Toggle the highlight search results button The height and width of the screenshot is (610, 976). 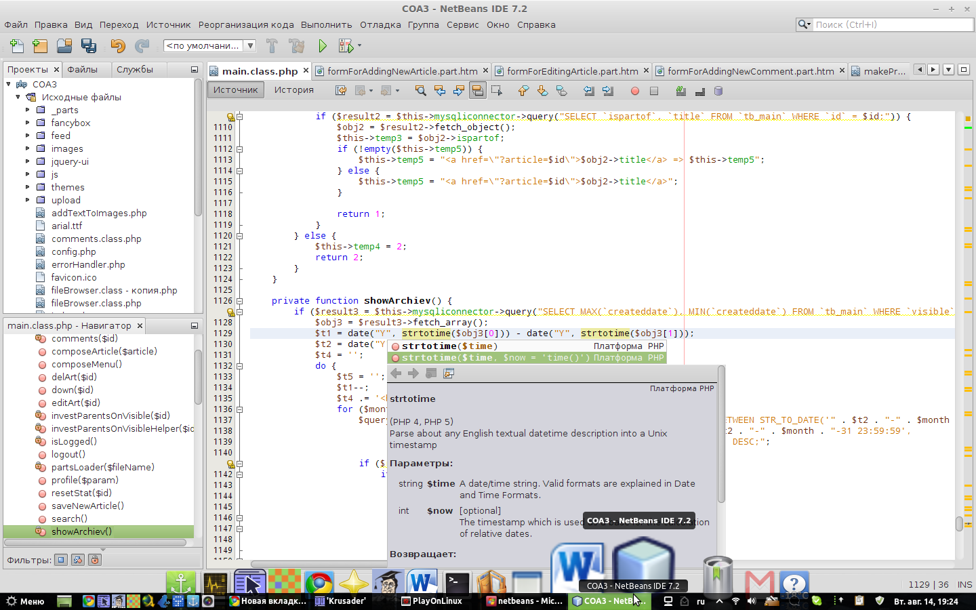pos(478,90)
